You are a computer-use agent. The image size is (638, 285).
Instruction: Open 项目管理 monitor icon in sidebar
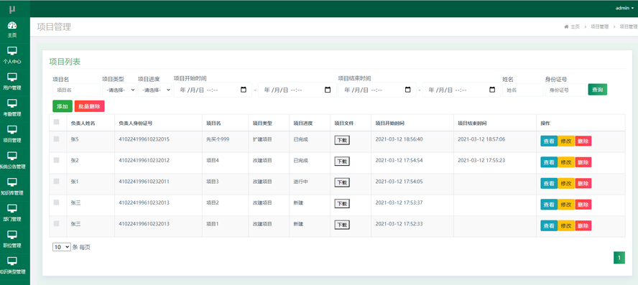point(12,130)
